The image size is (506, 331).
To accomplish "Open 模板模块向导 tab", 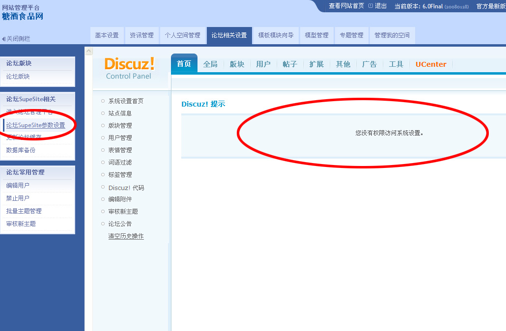I will [x=276, y=35].
